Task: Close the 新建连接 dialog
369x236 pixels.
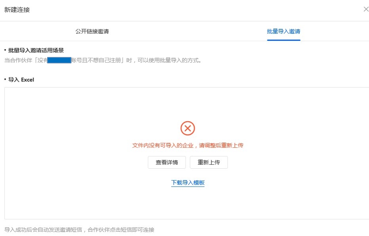Action: [x=365, y=10]
